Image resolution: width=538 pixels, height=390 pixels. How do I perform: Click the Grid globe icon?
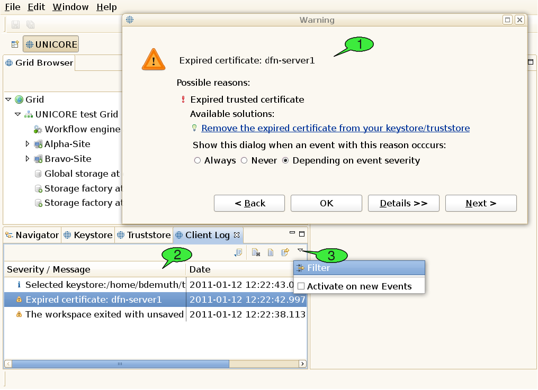[x=19, y=99]
